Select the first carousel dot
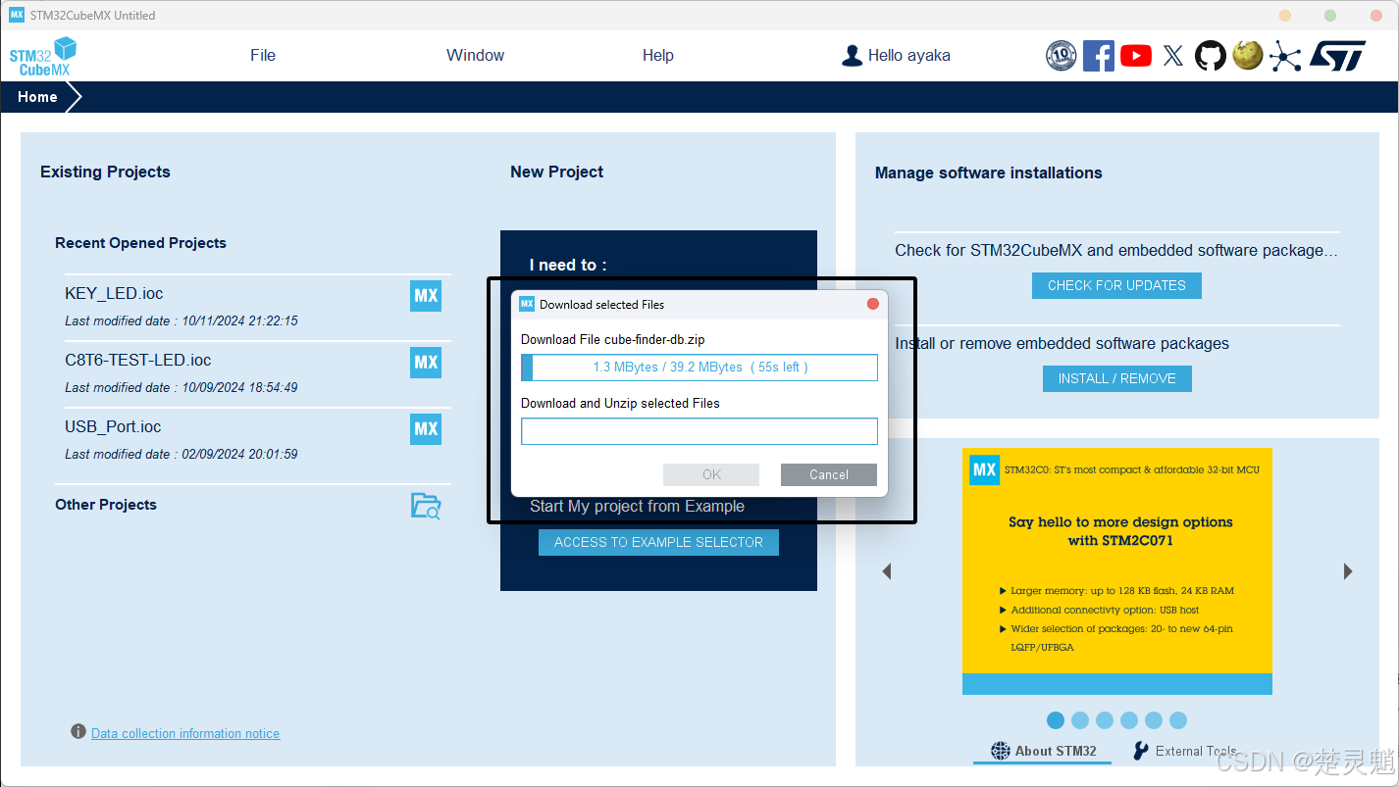Viewport: 1399px width, 787px height. (1056, 720)
